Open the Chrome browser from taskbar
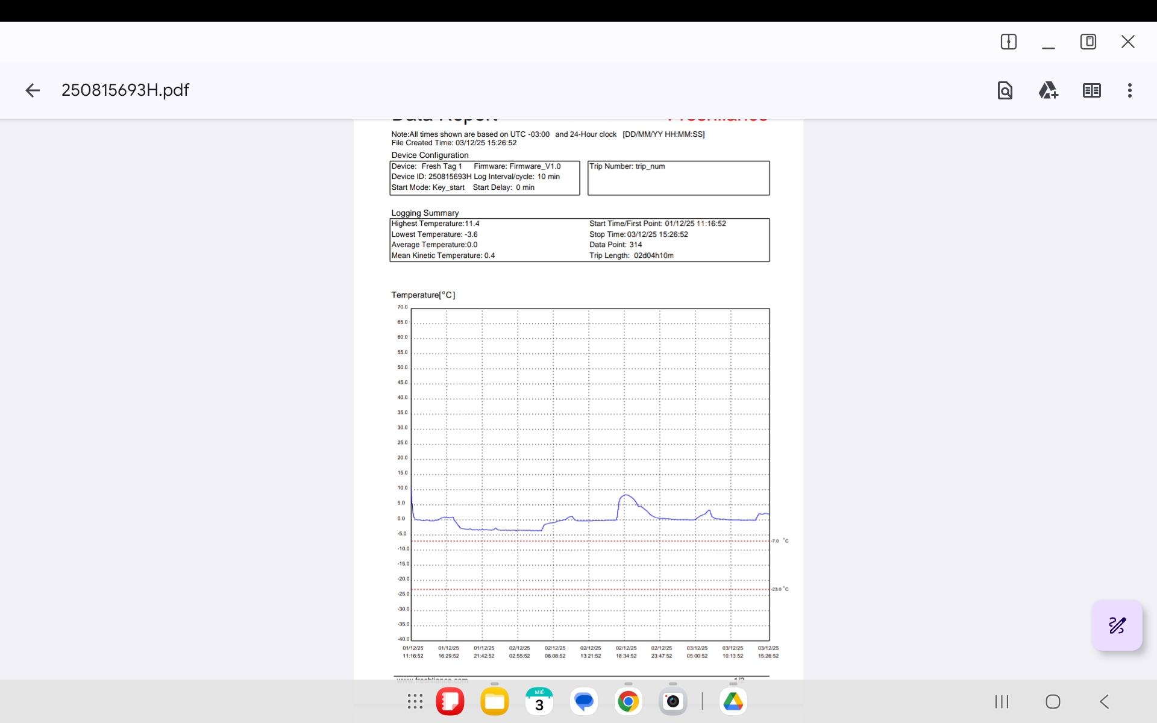This screenshot has width=1157, height=723. (x=628, y=701)
